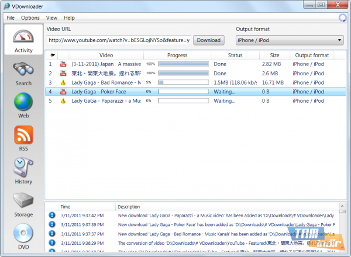
Task: Sort by the Progress column header
Action: pos(177,55)
